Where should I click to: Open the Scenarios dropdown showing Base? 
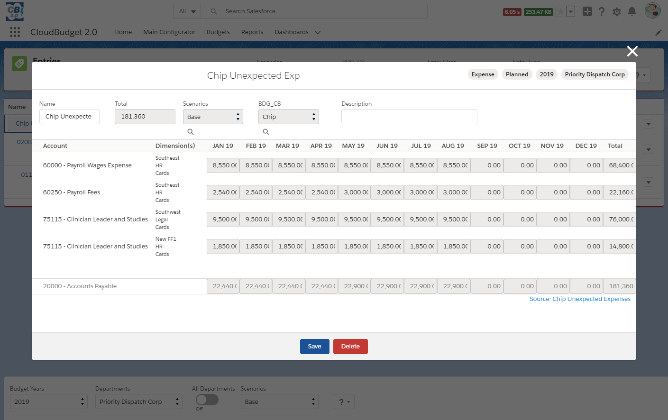click(x=213, y=117)
